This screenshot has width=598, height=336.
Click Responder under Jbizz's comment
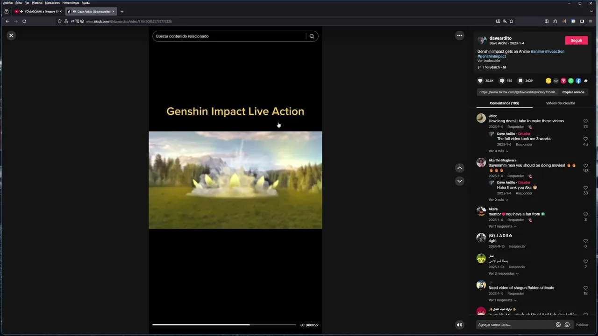516,127
